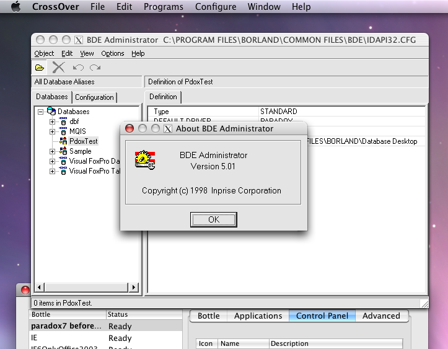Click the Redo arrow toolbar icon

coord(95,68)
